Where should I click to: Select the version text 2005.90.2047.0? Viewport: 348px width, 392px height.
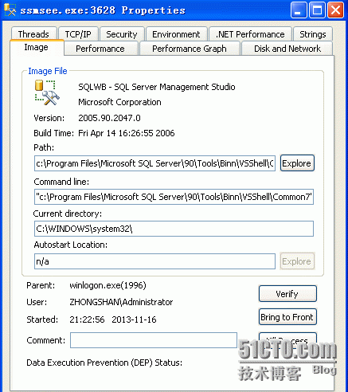pos(109,118)
